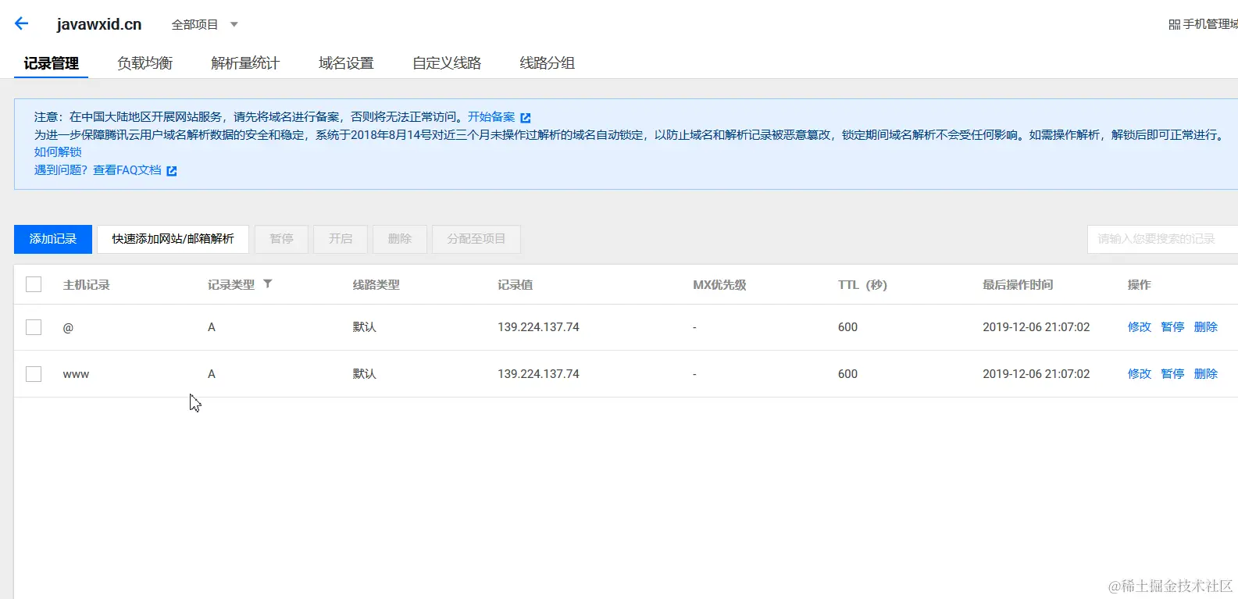Image resolution: width=1238 pixels, height=599 pixels.
Task: Click the 主机记录 column header
Action: [87, 285]
